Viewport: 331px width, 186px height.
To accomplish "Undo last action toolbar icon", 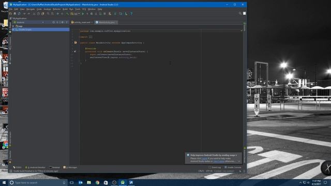I will point(24,14).
